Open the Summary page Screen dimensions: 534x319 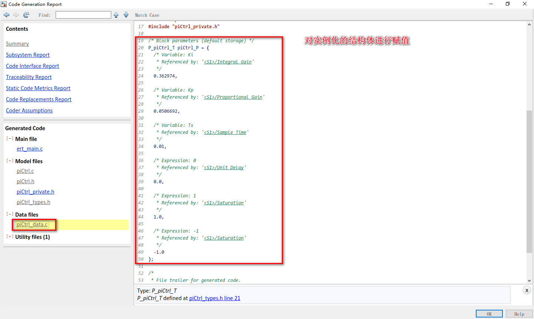pos(17,43)
